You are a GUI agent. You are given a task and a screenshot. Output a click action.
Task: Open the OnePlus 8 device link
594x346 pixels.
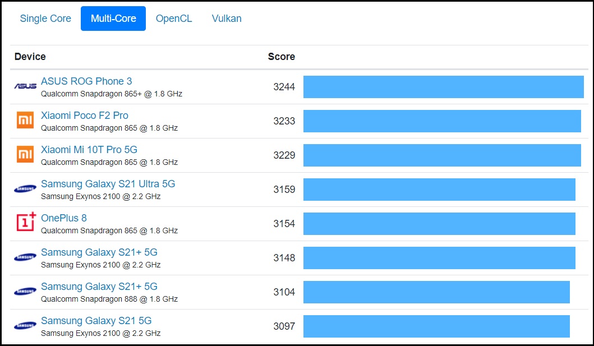pyautogui.click(x=64, y=218)
